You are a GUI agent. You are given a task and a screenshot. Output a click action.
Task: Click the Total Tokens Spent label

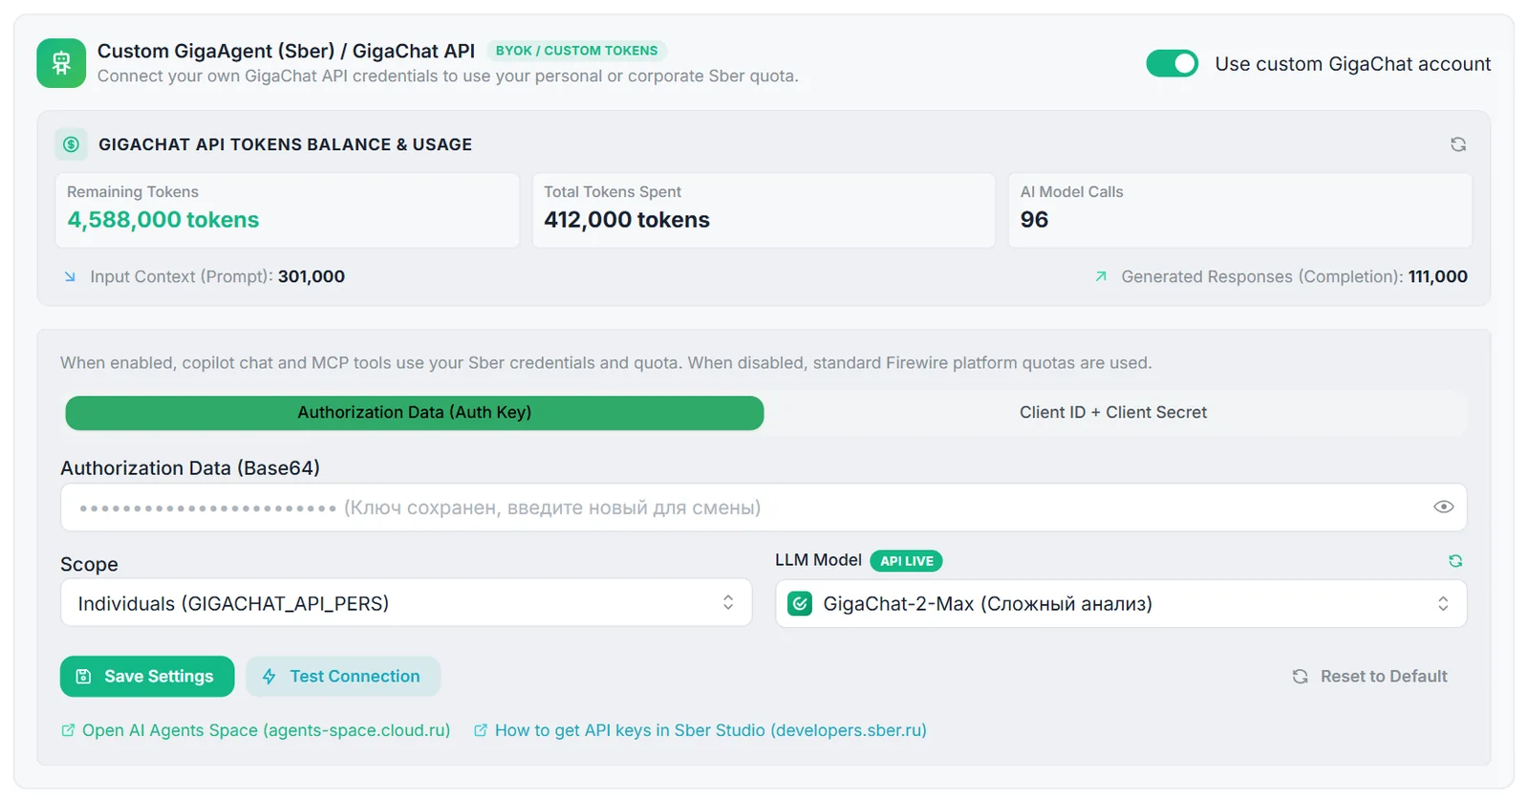coord(613,192)
